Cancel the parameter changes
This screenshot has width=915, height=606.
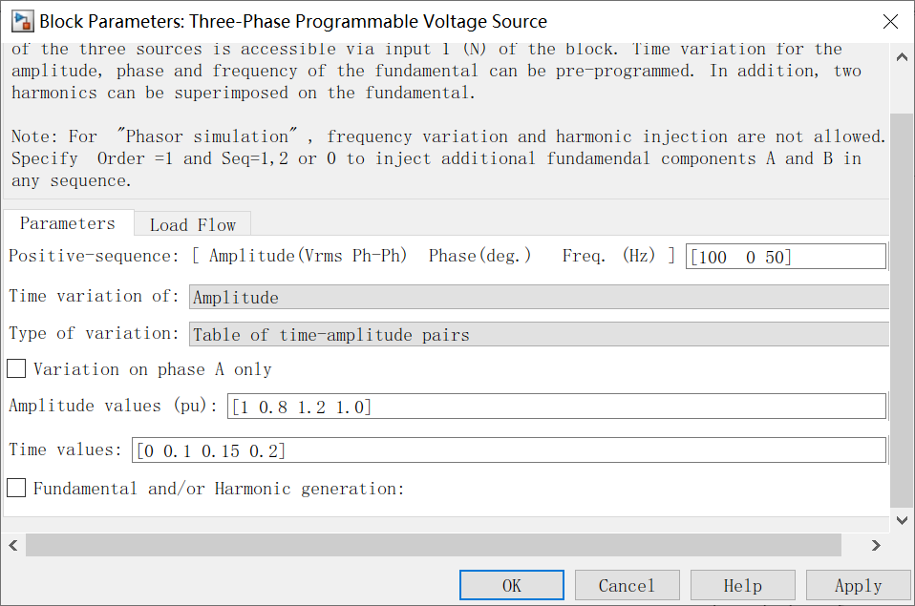point(627,585)
